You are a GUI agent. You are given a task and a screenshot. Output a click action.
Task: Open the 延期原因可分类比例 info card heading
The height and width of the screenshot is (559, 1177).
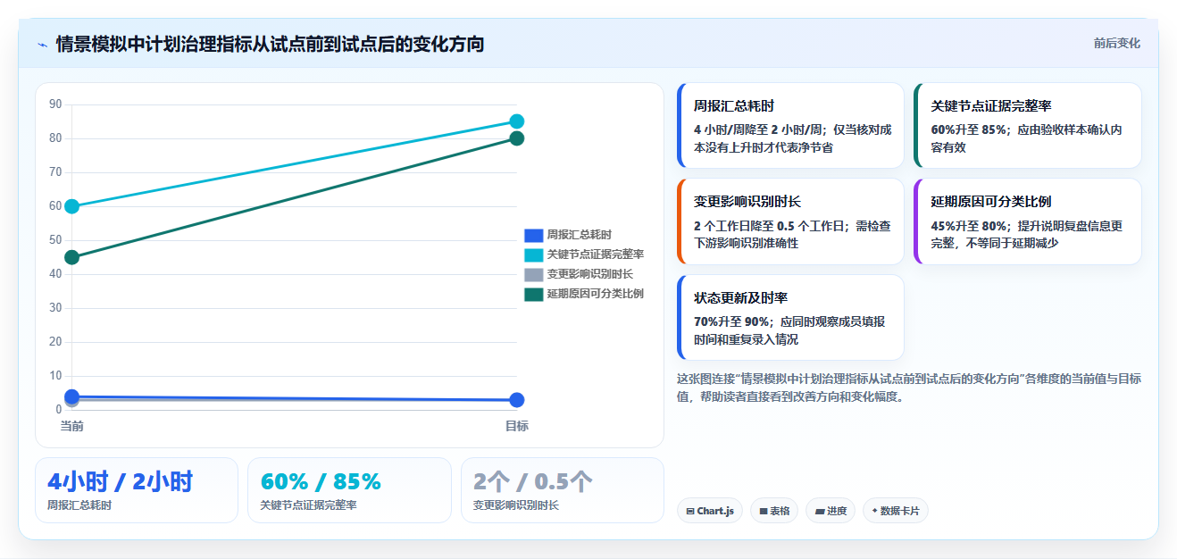click(x=991, y=202)
